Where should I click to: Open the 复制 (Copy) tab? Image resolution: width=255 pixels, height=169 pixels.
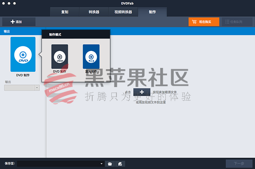[x=65, y=12]
